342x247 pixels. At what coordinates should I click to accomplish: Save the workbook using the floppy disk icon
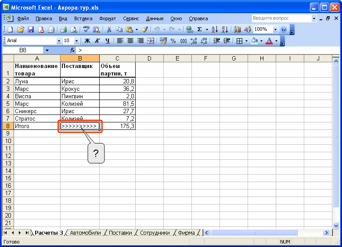point(31,29)
